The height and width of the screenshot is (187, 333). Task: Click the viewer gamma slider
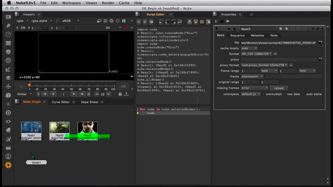point(70,28)
